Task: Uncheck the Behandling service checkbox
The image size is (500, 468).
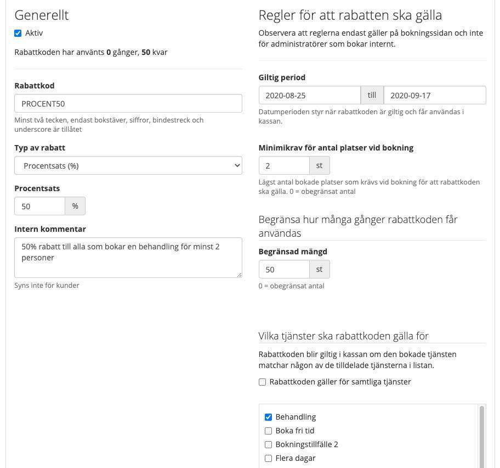Action: coord(268,417)
